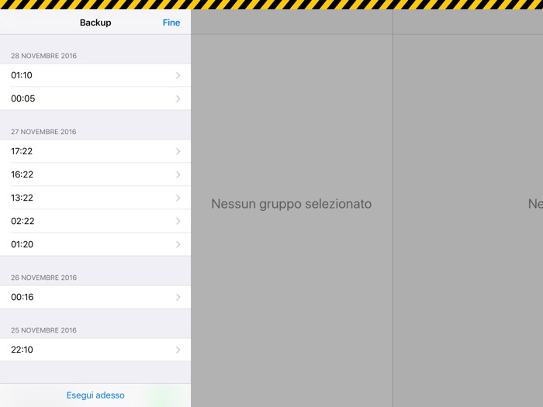Open the 00:16 backup from 26 November
This screenshot has height=407, width=543.
pyautogui.click(x=95, y=297)
